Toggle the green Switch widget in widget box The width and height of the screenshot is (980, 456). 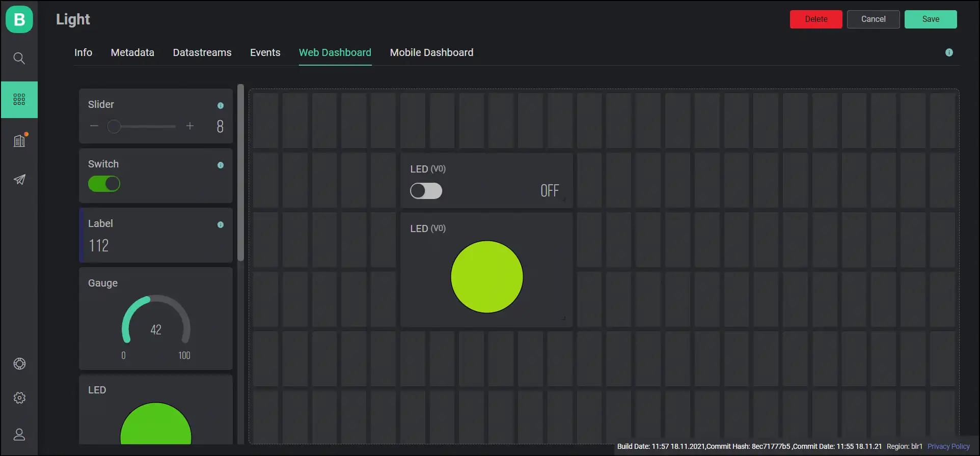[104, 184]
